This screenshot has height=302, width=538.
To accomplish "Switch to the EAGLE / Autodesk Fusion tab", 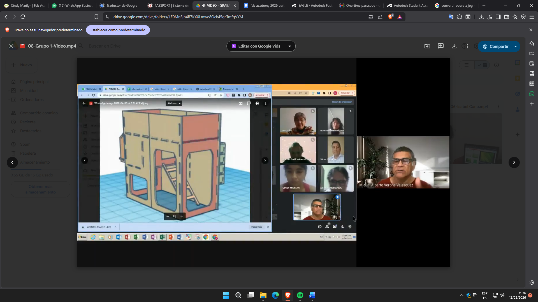I will (x=312, y=6).
